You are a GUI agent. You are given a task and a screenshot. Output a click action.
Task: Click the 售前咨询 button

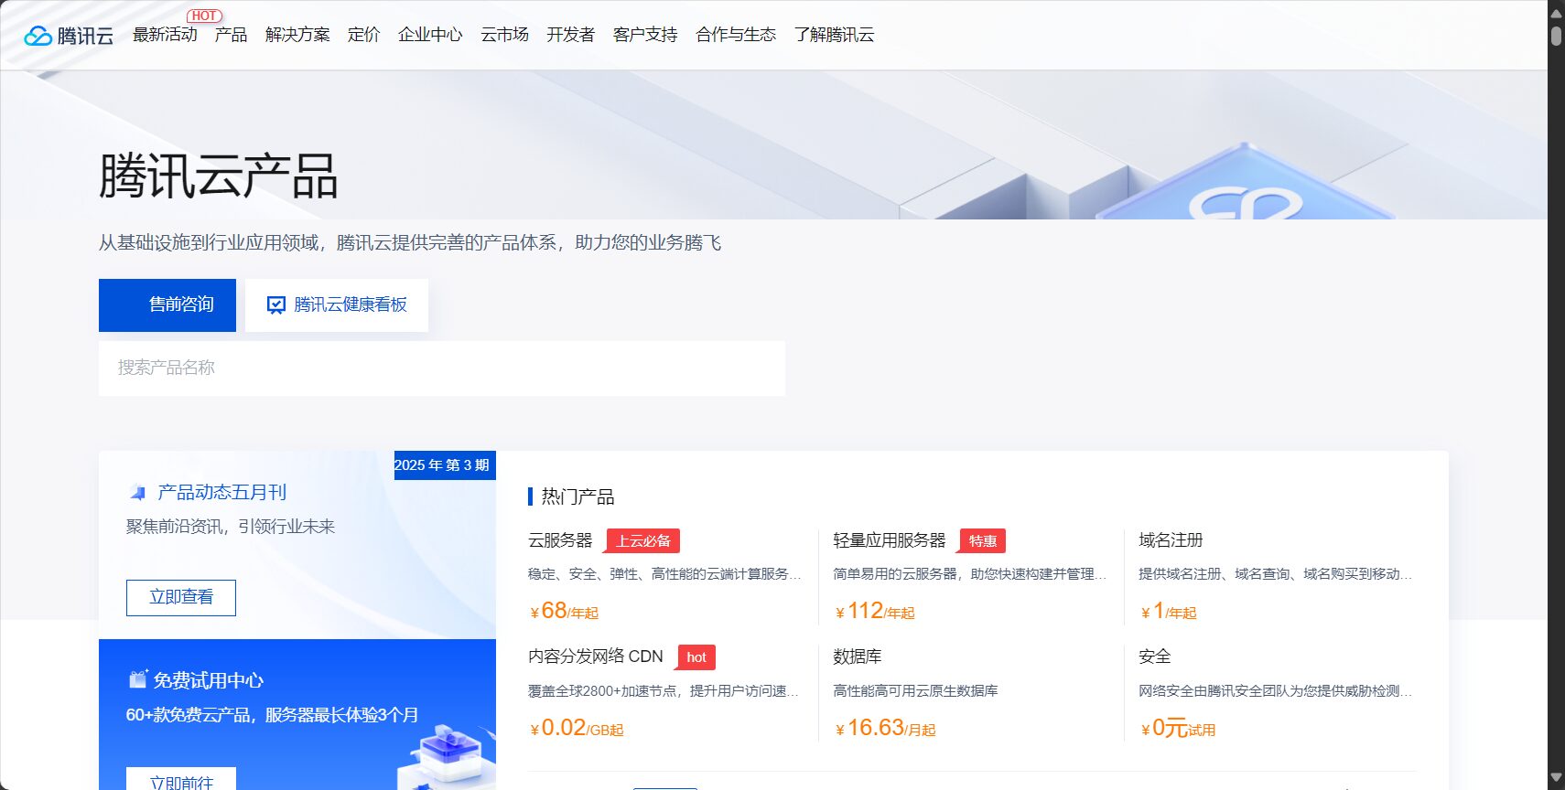(167, 305)
